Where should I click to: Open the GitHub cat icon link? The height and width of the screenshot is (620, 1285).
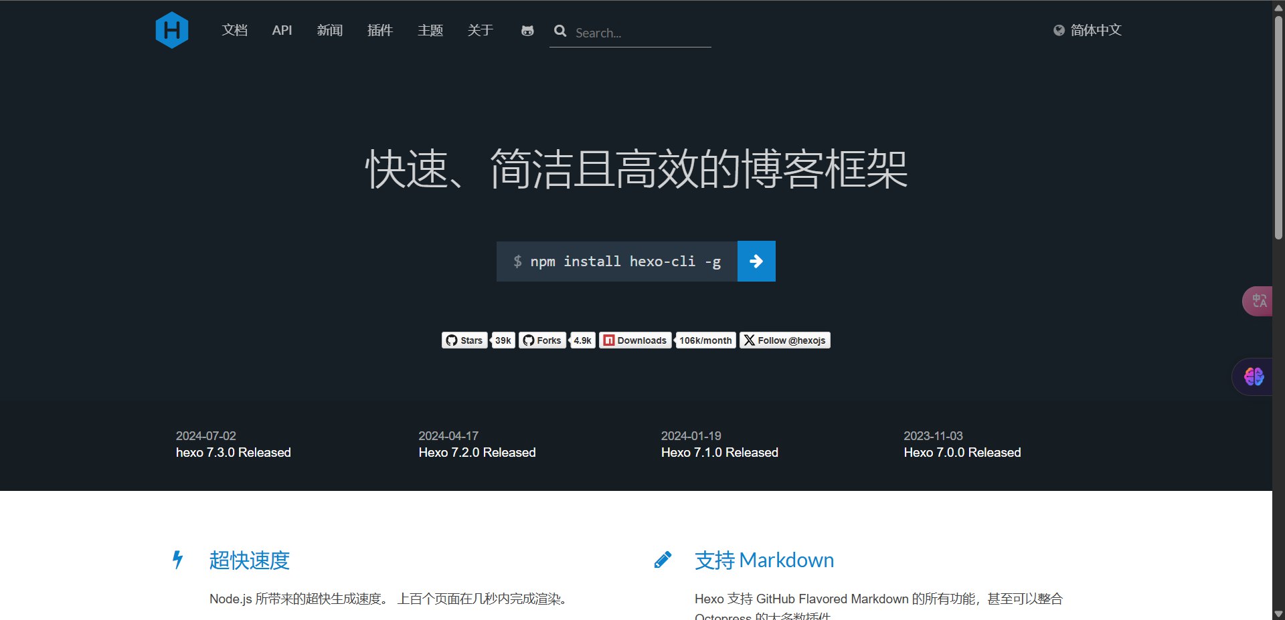click(527, 31)
